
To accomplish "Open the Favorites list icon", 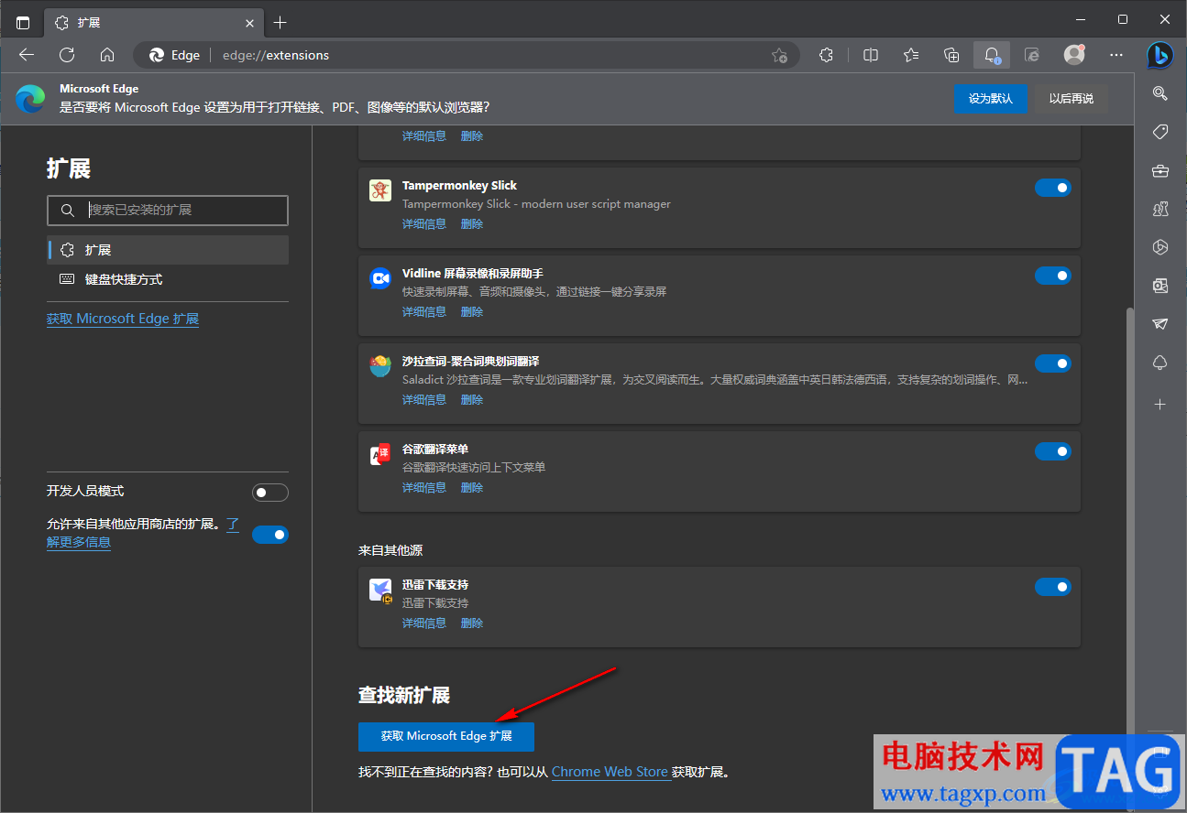I will pos(911,55).
